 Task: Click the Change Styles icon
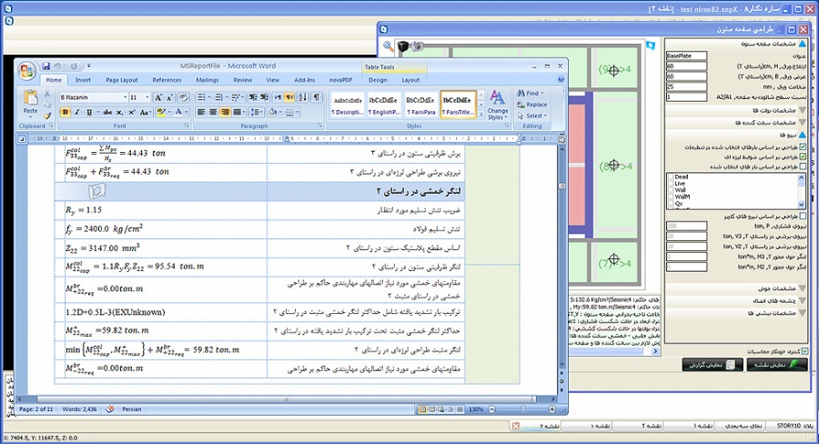[x=497, y=104]
